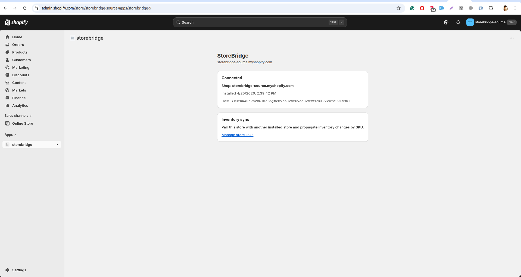Click the Finance bank icon

coord(7,98)
